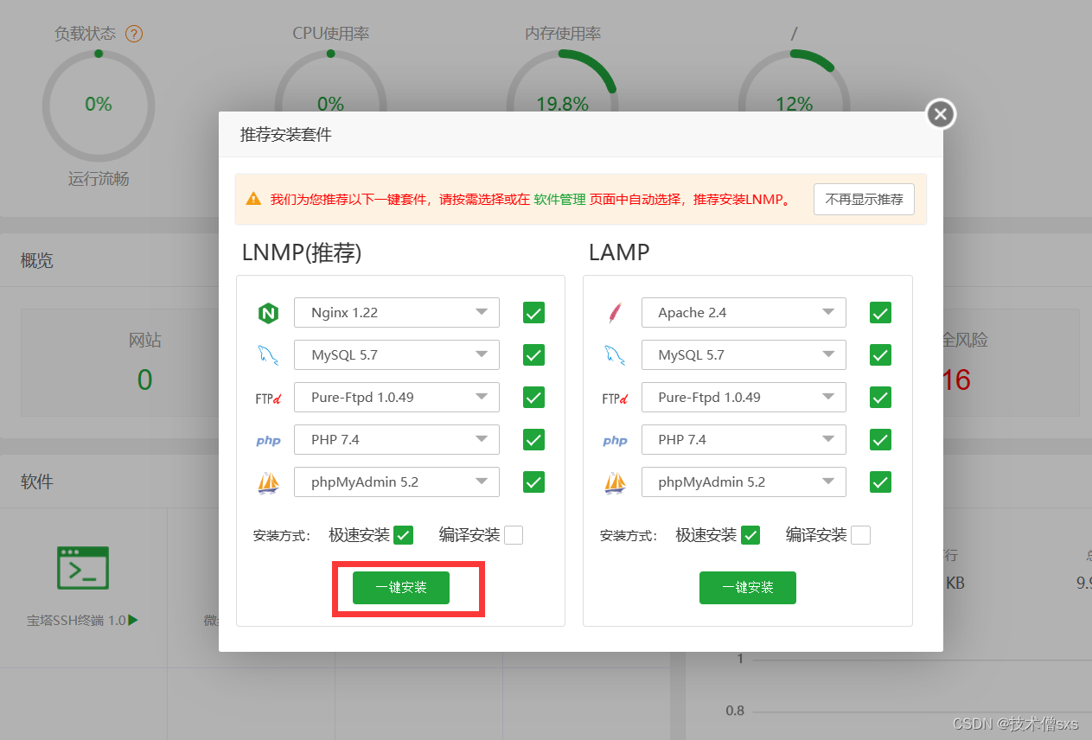
Task: Click the LAMP heading
Action: coord(619,252)
